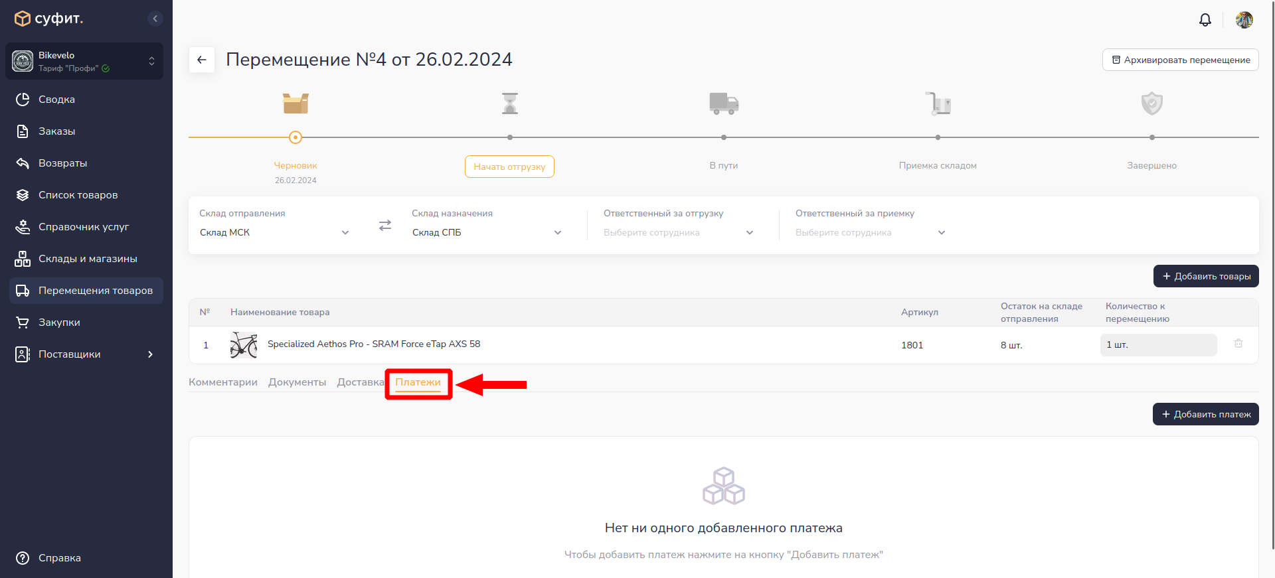Screen dimensions: 1275x578
Task: Click the Завершено shield stage icon
Action: click(x=1152, y=104)
